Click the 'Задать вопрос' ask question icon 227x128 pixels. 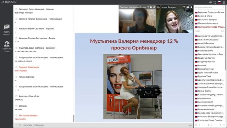(6, 27)
